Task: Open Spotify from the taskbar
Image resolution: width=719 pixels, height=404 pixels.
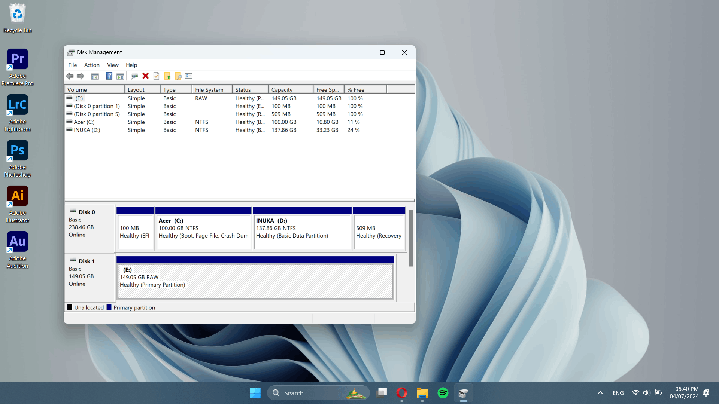Action: click(443, 393)
